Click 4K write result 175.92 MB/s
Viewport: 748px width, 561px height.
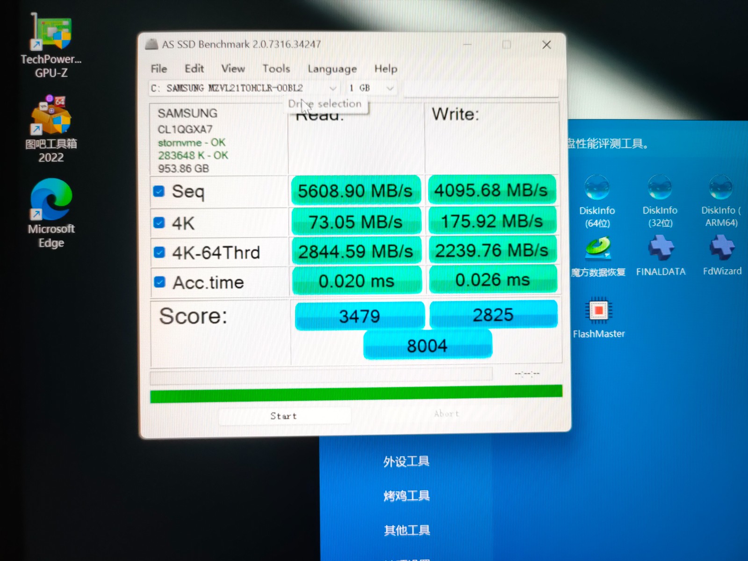pyautogui.click(x=492, y=221)
